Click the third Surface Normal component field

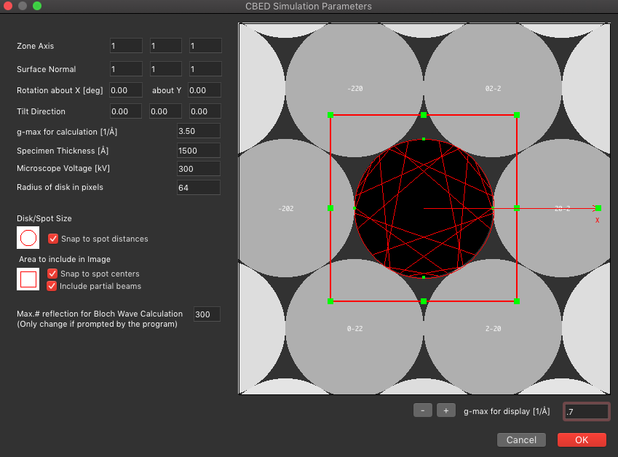tap(205, 69)
